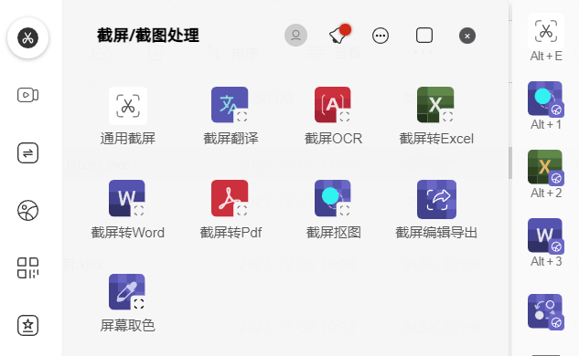Click the Alt+2 Excel shortcut icon
Screen dimensions: 579x356
[546, 167]
